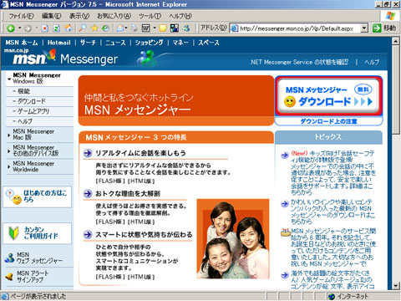Open the Hotmail link in top navigation
Screen dimensions: 401x301
click(58, 43)
